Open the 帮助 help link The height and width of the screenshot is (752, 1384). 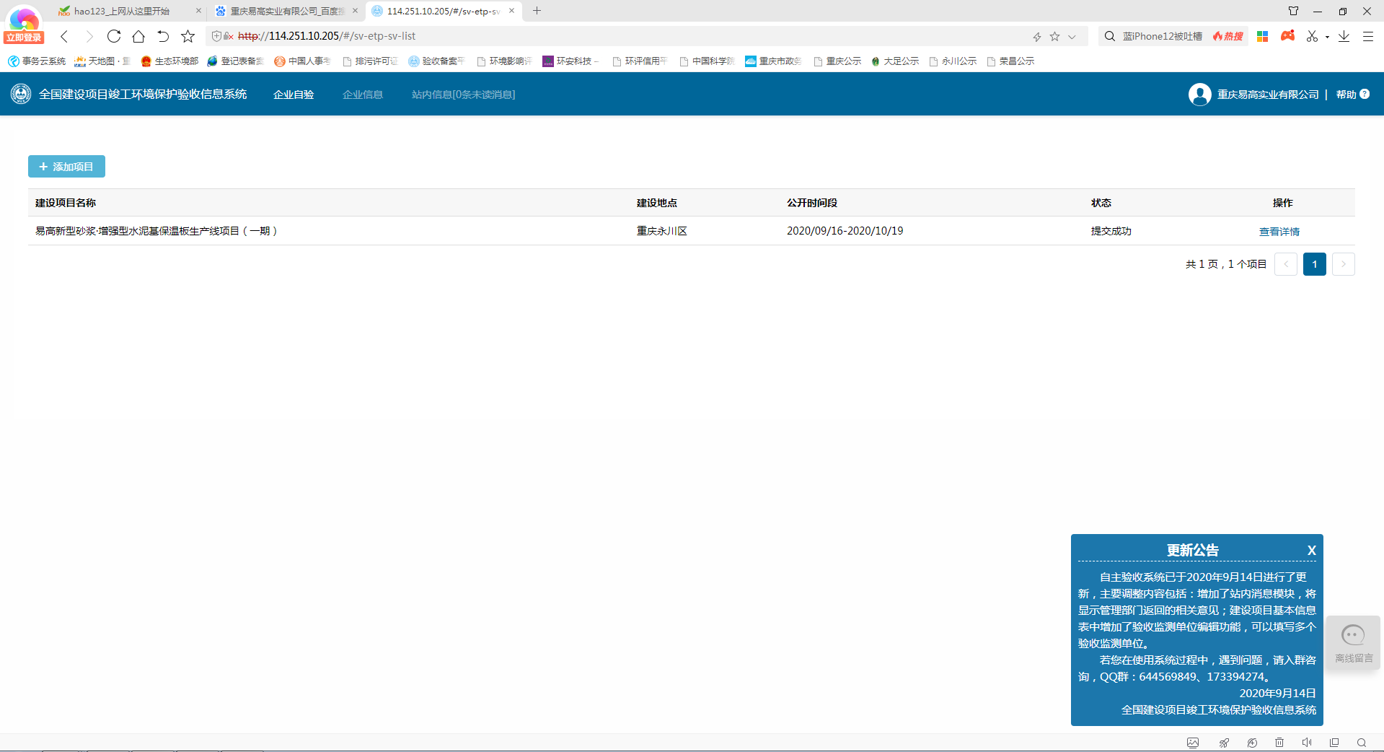(x=1353, y=95)
